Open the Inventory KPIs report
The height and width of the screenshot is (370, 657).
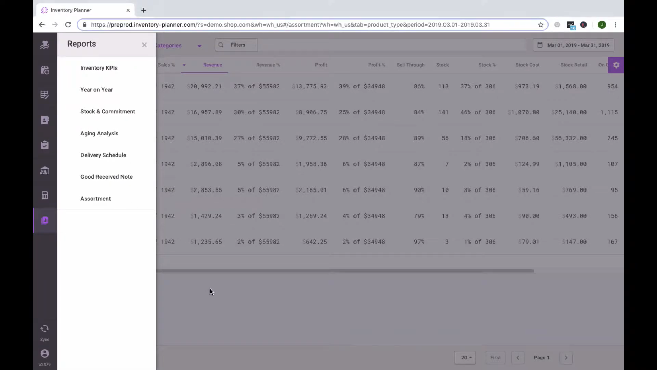coord(99,68)
